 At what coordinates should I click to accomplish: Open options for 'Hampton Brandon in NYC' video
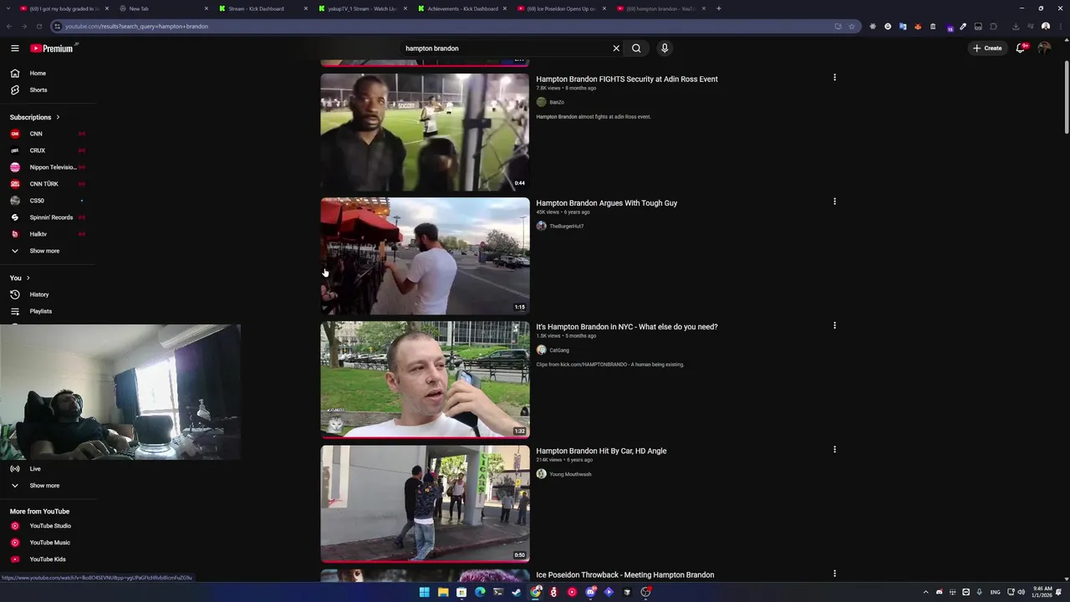(x=834, y=325)
